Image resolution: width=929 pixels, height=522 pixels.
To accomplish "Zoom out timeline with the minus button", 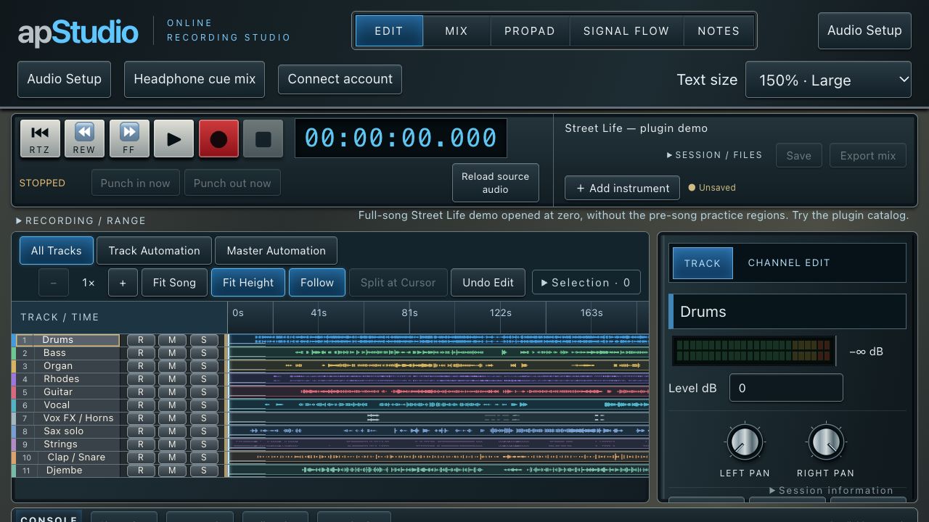I will click(x=54, y=283).
